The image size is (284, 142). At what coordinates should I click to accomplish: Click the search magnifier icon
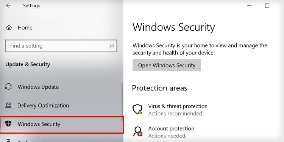coord(111,46)
